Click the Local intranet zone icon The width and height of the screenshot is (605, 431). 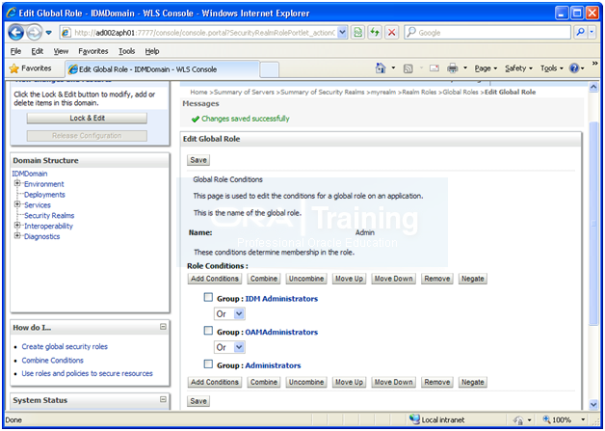pos(415,419)
